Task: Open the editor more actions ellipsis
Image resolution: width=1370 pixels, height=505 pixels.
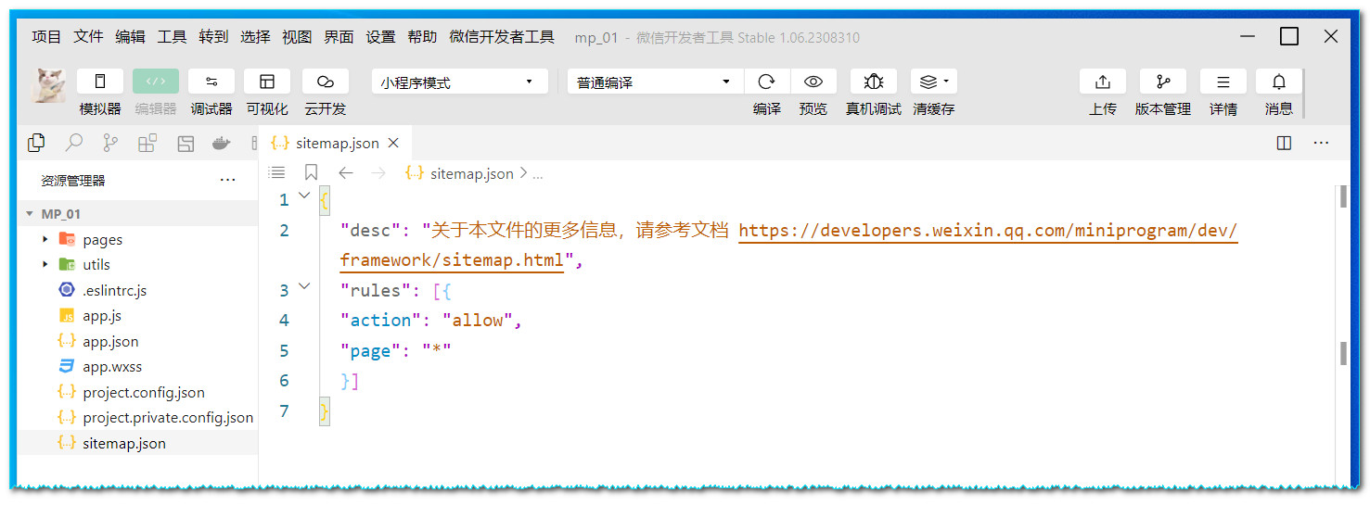Action: click(x=1322, y=143)
